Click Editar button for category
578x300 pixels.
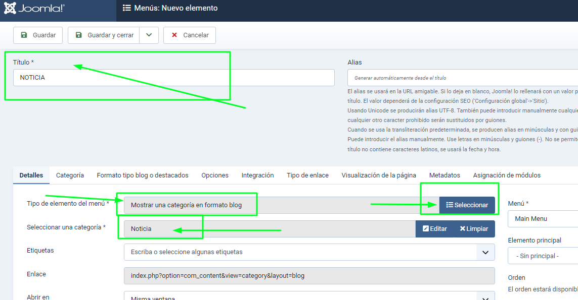tap(434, 229)
